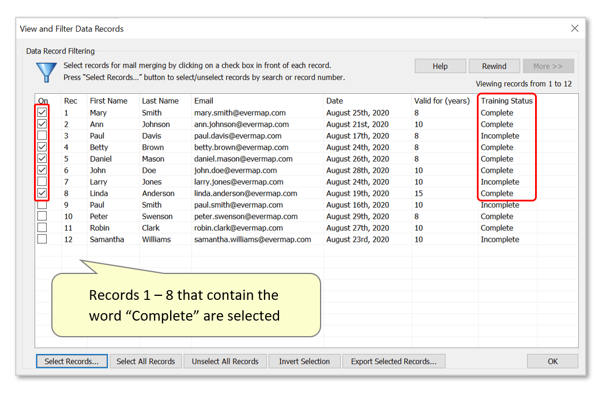This screenshot has width=606, height=396.
Task: Open Export Selected Records... dialog
Action: point(394,361)
